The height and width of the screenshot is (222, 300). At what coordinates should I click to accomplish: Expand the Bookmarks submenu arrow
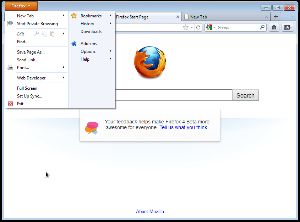(110, 16)
